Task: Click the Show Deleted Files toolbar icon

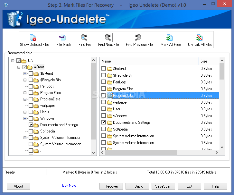Action: pos(33,38)
